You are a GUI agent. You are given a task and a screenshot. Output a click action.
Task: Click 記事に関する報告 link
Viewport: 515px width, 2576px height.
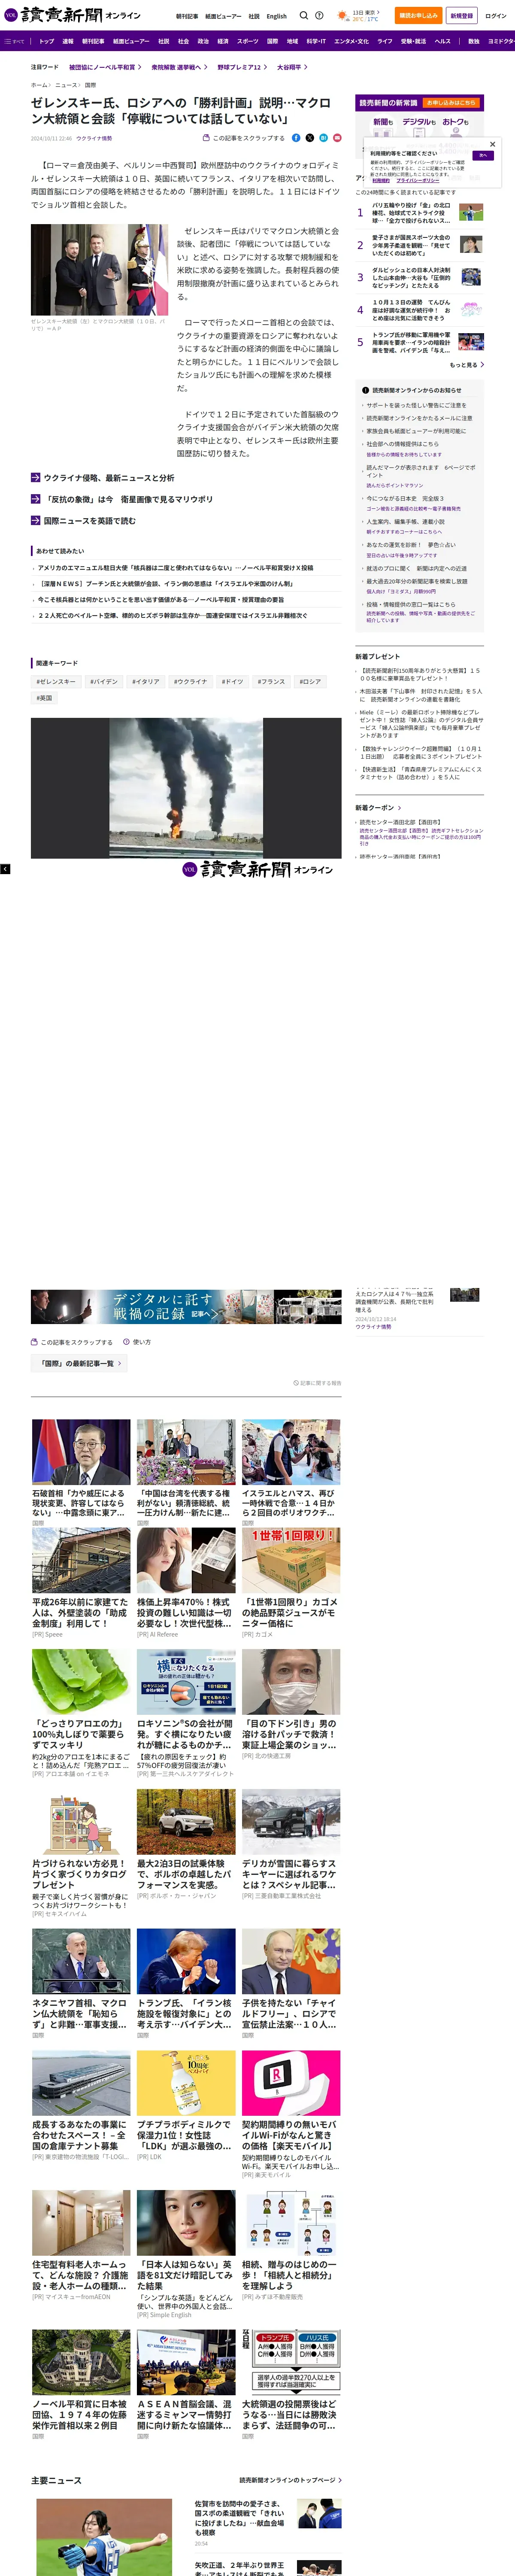[318, 1383]
